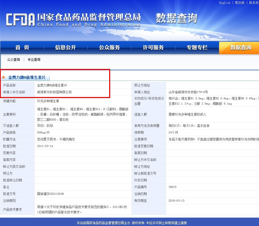Click the applicant address 山东省威海市东安路179-8号
The width and height of the screenshot is (259, 226).
pyautogui.click(x=188, y=92)
